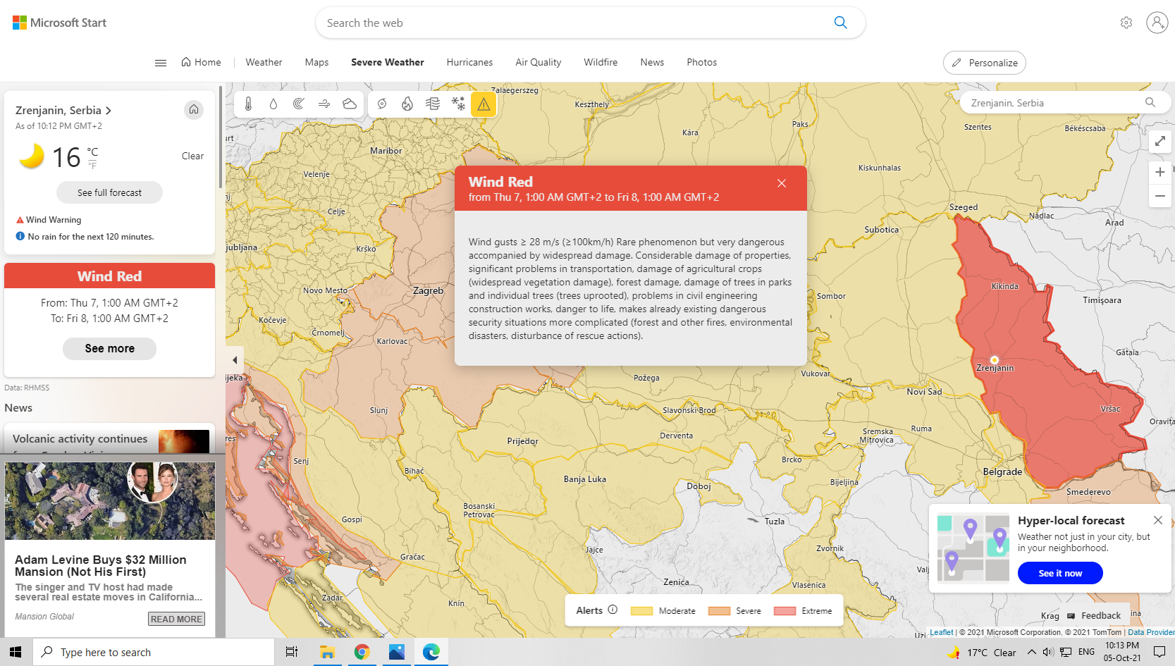Select the wind map layer icon
Screen dimensions: 1175x666
point(324,104)
